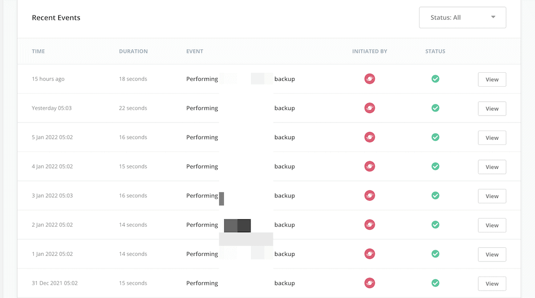Click '14 seconds' duration in 2 Jan row
Image resolution: width=535 pixels, height=298 pixels.
133,225
